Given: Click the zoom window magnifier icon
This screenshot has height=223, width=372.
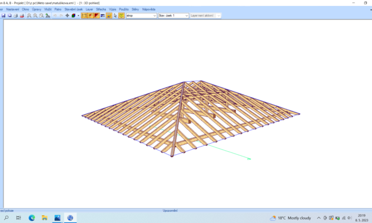Looking at the screenshot, I should click(42, 16).
